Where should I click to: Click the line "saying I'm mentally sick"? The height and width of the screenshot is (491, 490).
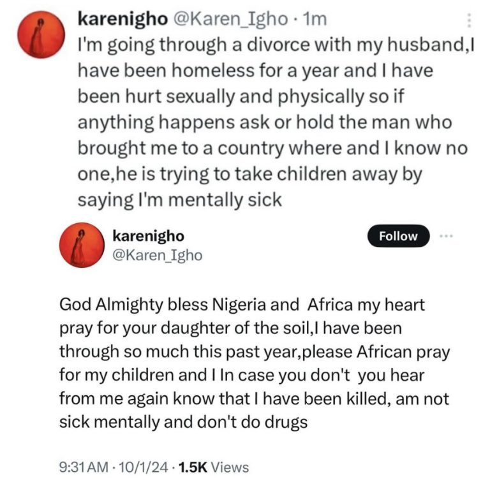[179, 200]
